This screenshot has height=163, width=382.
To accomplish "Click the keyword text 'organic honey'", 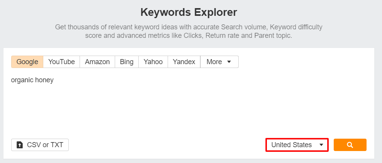I will (x=32, y=80).
